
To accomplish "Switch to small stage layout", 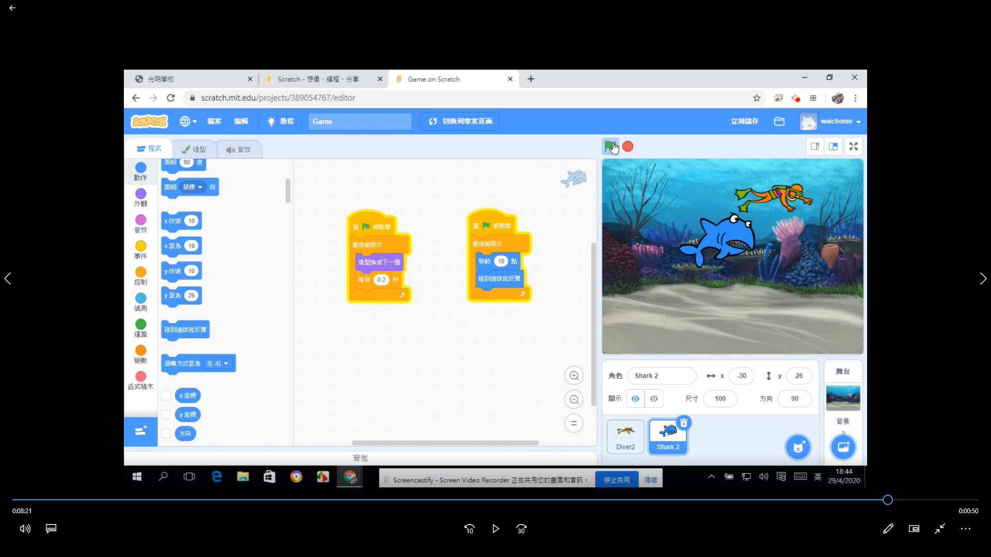I will pyautogui.click(x=815, y=146).
